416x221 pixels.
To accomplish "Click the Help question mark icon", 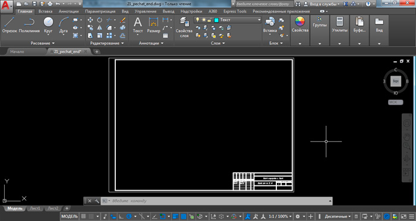I will [368, 4].
